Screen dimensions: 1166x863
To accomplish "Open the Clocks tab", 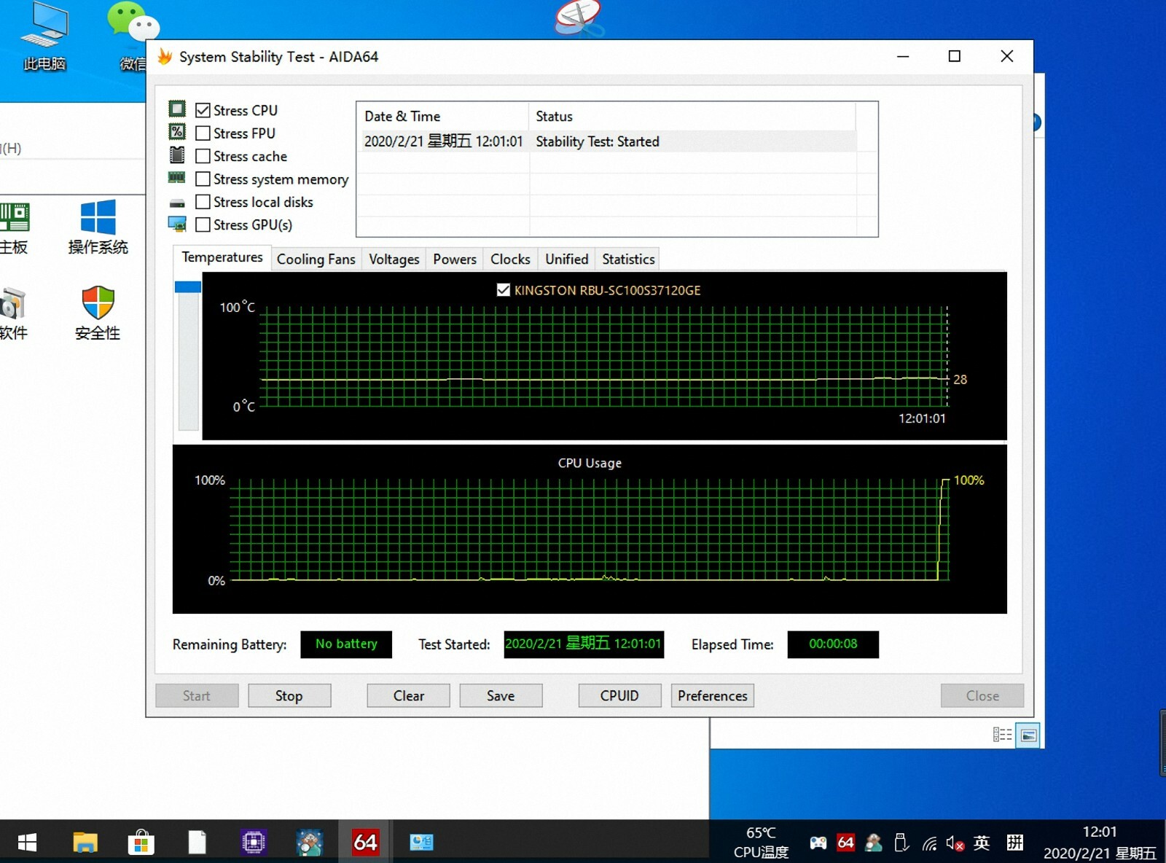I will [510, 259].
